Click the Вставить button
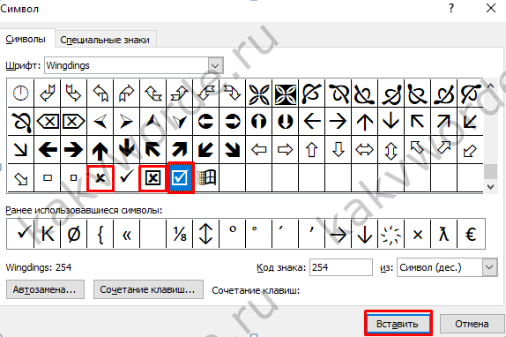Image resolution: width=506 pixels, height=337 pixels. (398, 323)
